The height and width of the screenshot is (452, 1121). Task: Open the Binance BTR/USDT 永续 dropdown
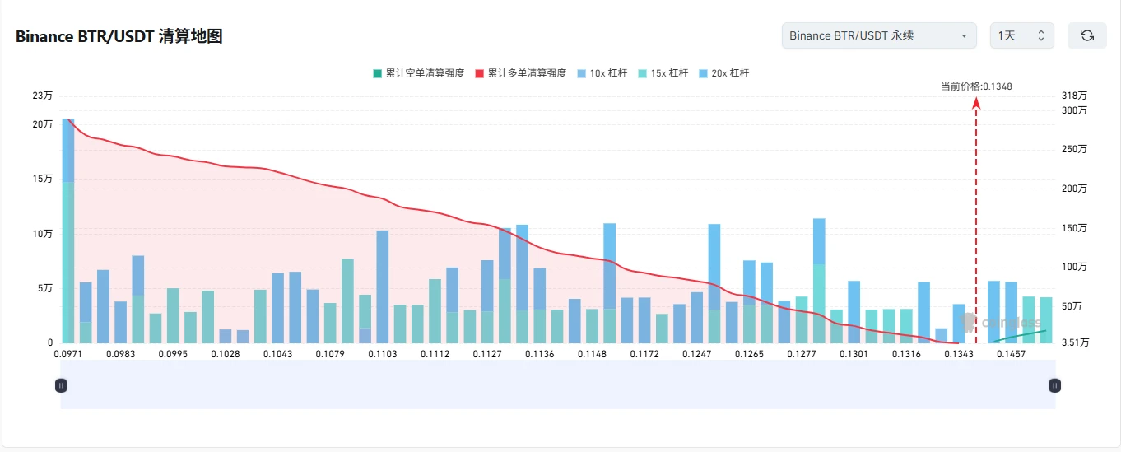point(879,35)
